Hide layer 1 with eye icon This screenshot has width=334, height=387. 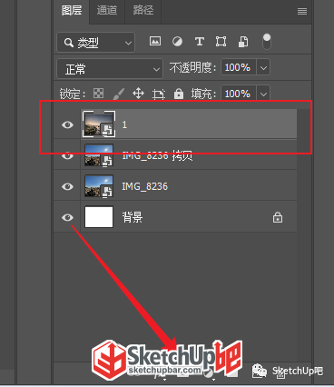[67, 124]
